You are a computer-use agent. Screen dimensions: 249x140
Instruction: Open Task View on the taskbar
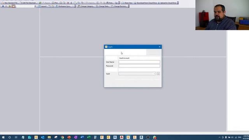click(x=16, y=137)
